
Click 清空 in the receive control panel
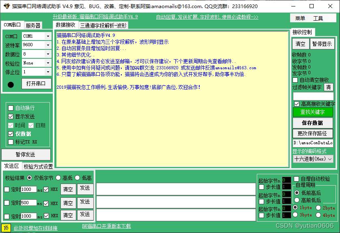300,44
